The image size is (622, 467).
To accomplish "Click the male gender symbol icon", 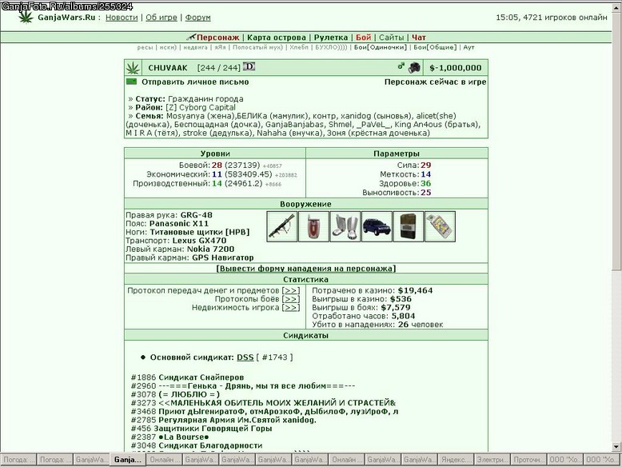I will pyautogui.click(x=401, y=66).
